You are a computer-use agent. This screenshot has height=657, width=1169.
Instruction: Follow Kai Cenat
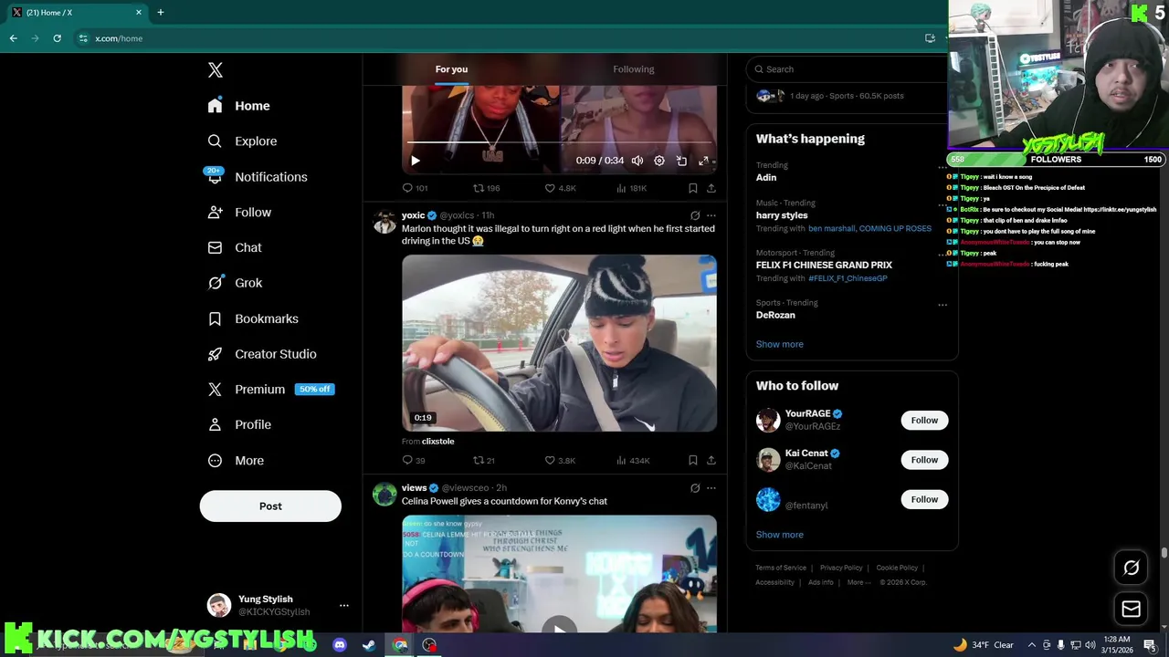(924, 460)
